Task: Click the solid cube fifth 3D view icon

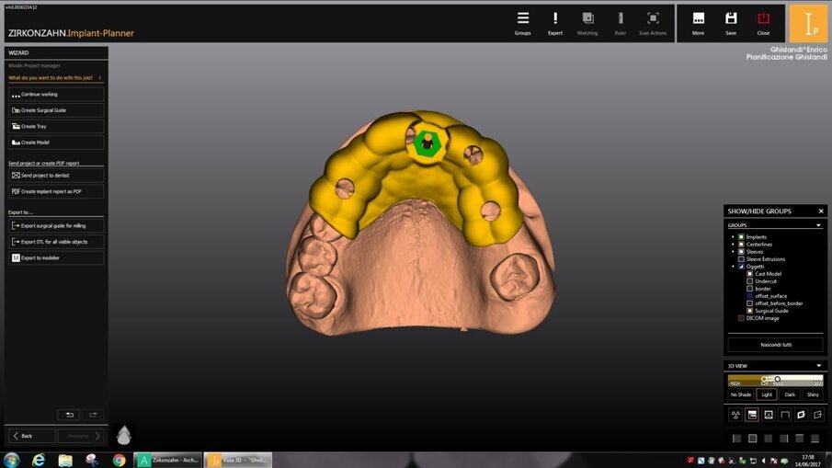Action: pos(802,415)
